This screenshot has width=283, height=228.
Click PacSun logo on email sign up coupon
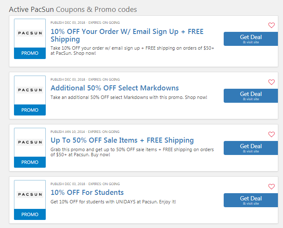30,33
